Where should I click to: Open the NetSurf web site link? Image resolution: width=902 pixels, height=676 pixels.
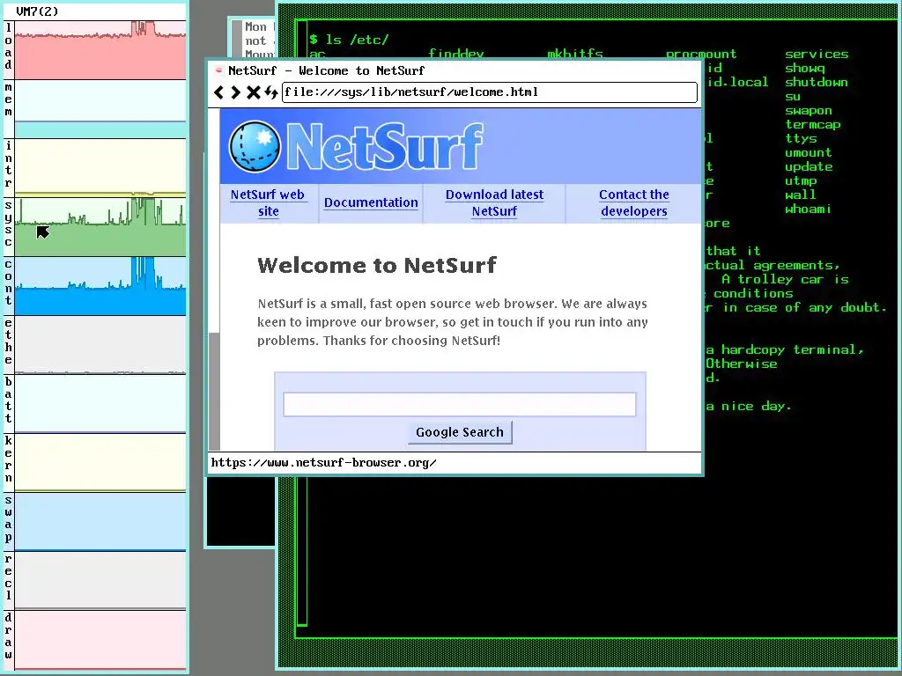[x=268, y=203]
